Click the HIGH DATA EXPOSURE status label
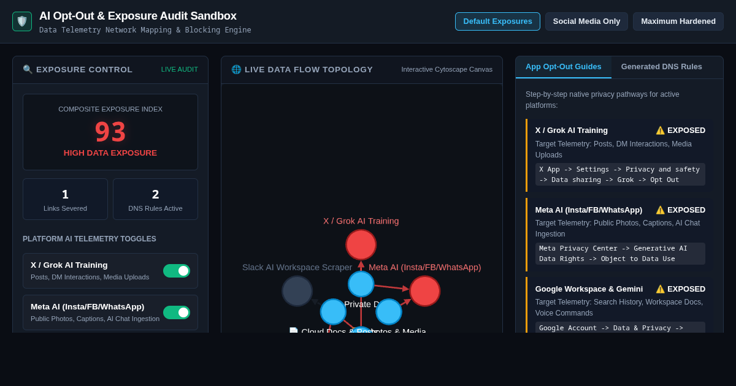 coord(110,153)
